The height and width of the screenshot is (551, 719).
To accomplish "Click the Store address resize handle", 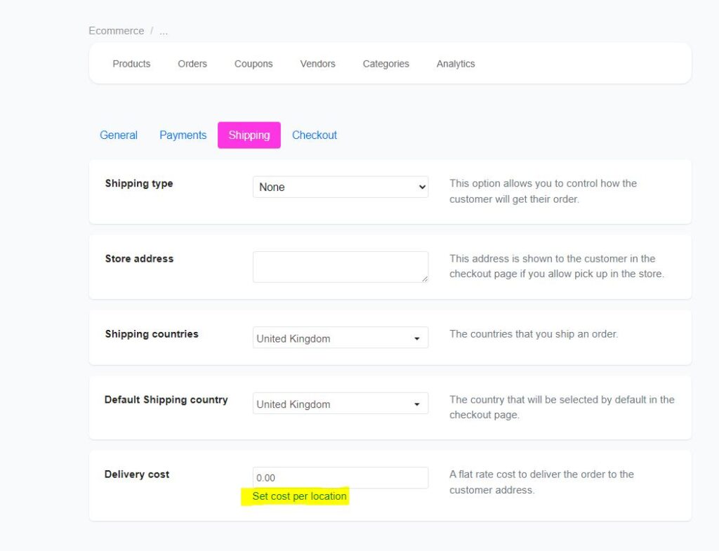I will 425,279.
